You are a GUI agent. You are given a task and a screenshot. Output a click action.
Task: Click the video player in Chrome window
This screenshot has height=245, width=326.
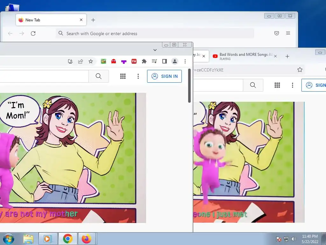click(73, 158)
